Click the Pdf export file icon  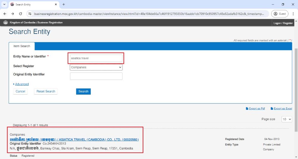(x=247, y=108)
